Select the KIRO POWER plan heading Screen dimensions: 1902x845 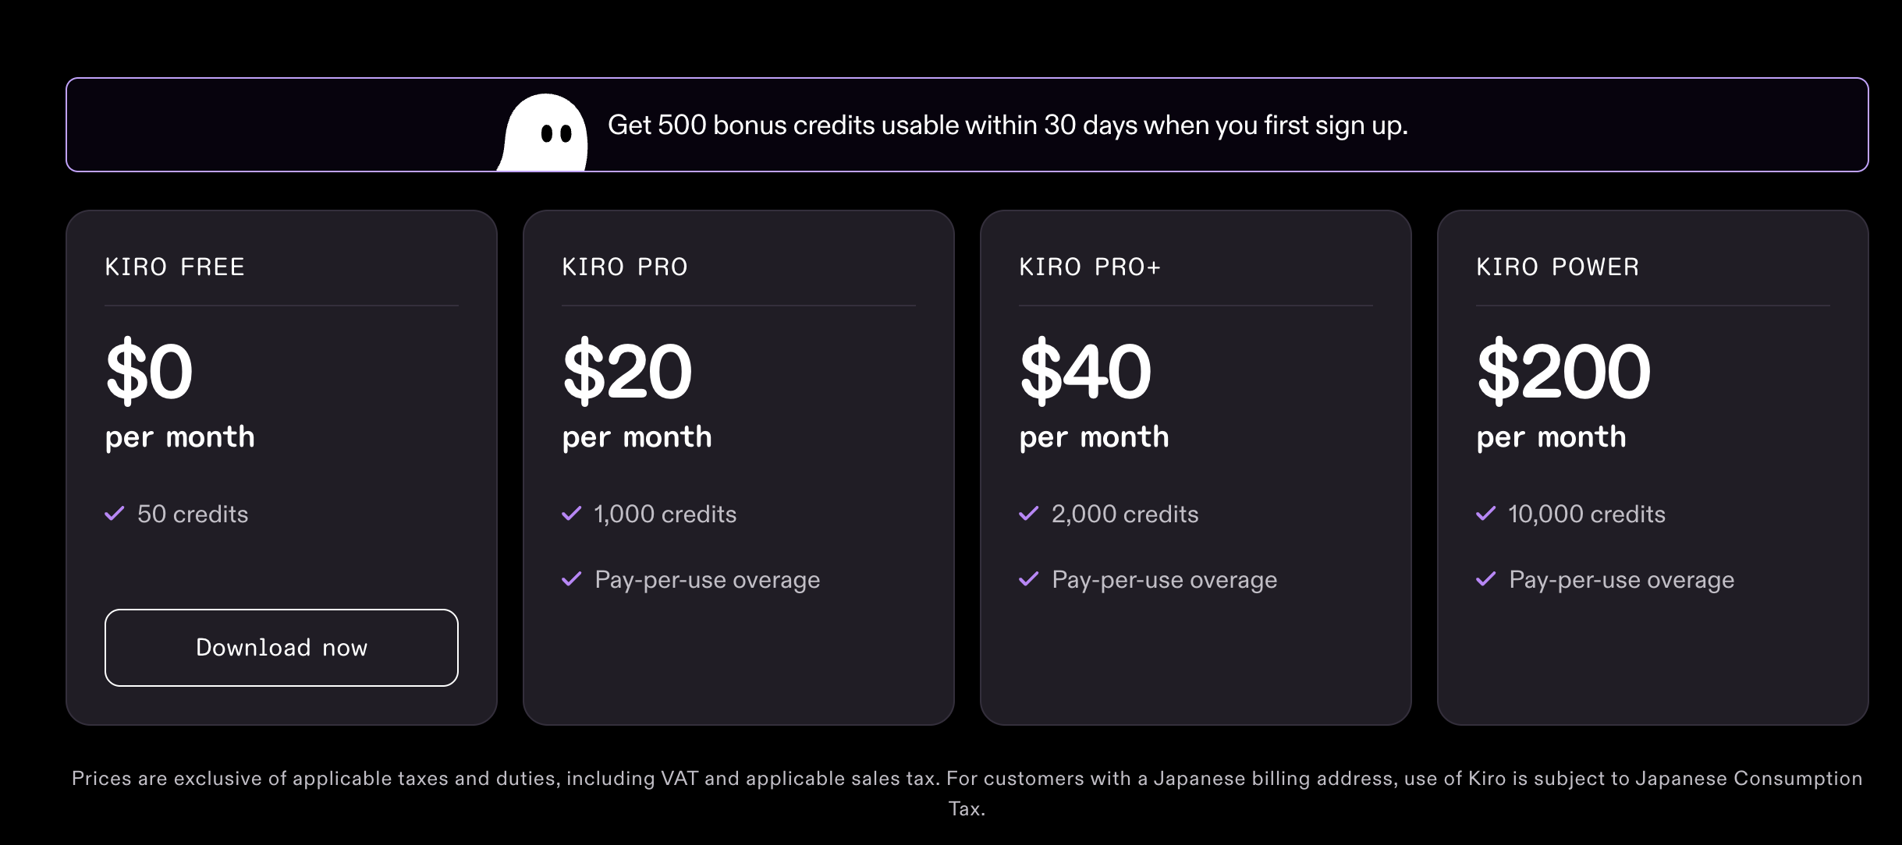(1558, 267)
